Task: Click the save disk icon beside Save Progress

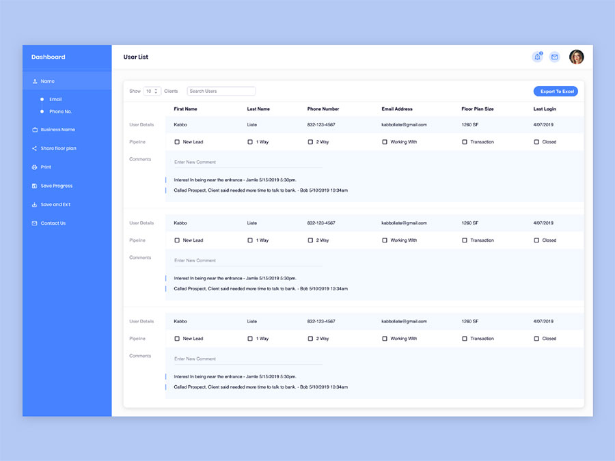Action: [x=35, y=186]
